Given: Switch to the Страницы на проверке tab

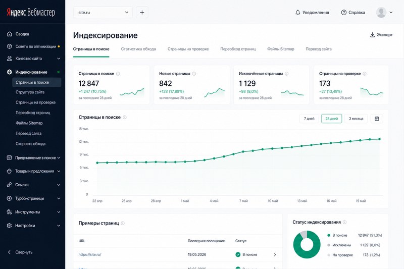Looking at the screenshot, I should pyautogui.click(x=188, y=49).
